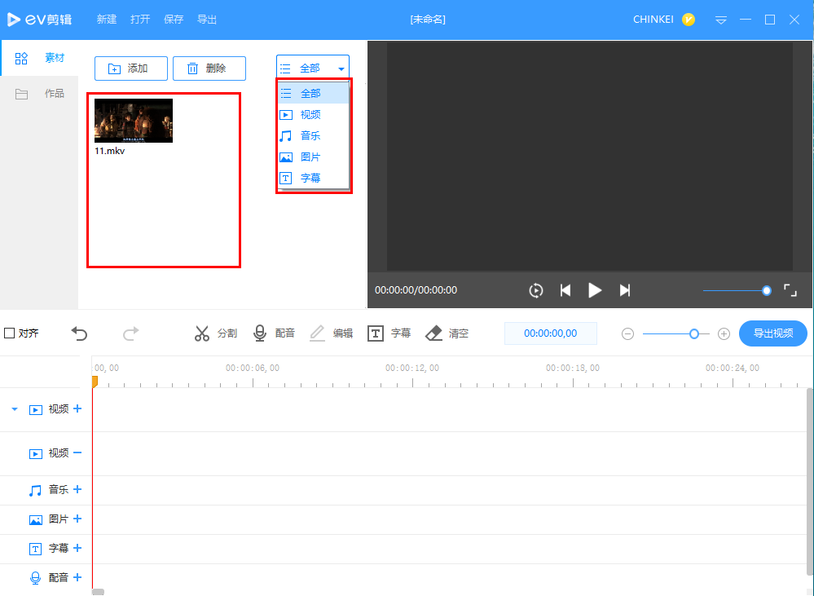This screenshot has height=596, width=814.
Task: Open the subtitle (字幕) tool in toolbar
Action: (x=376, y=333)
